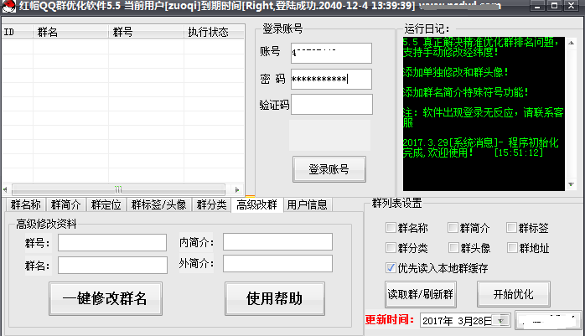Click the log scrollbar down arrow
585x336 pixels.
(x=572, y=184)
